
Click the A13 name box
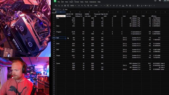click(56, 9)
